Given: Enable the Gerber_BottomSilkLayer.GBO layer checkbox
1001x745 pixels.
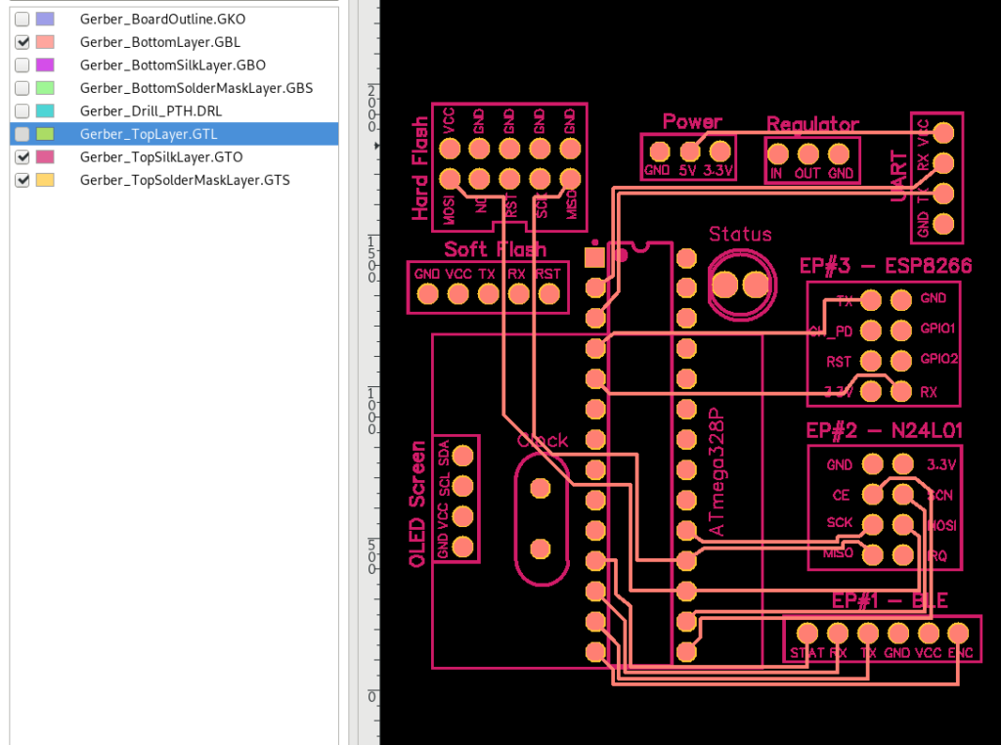Looking at the screenshot, I should point(22,66).
